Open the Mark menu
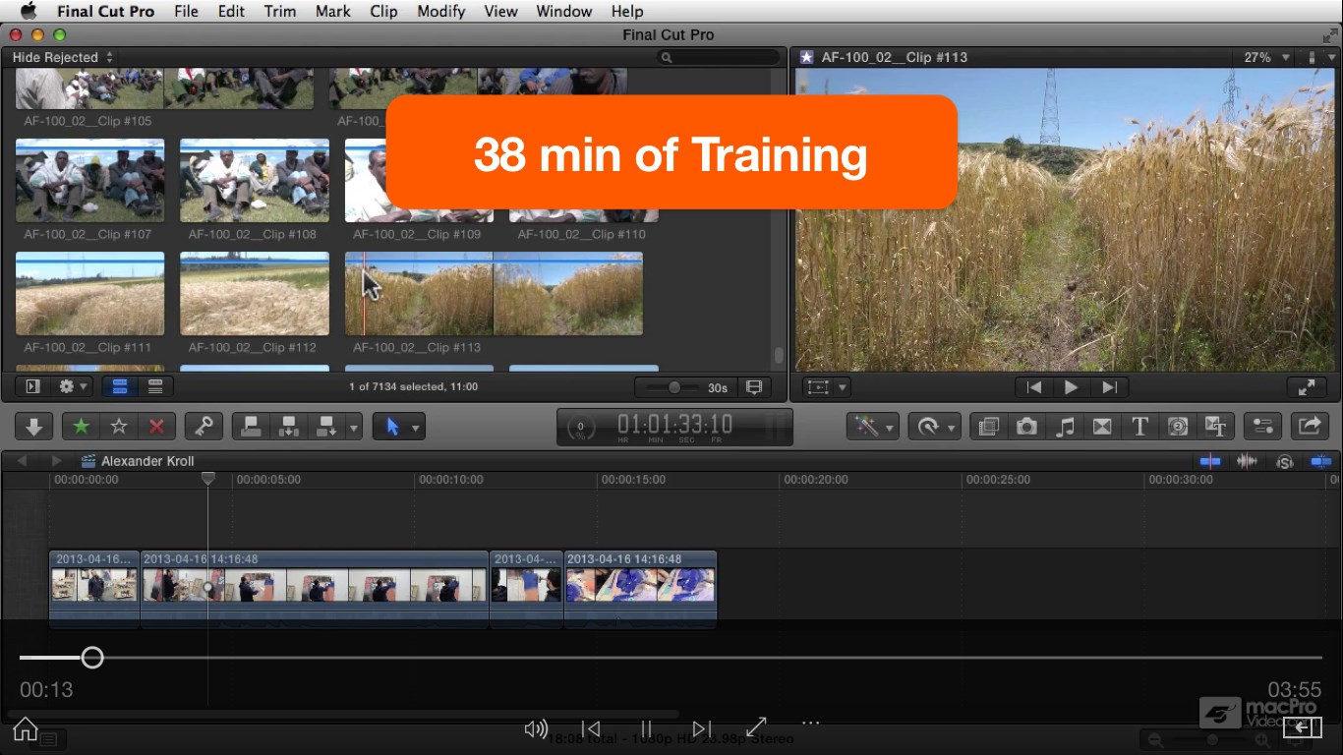This screenshot has width=1343, height=755. coord(333,11)
